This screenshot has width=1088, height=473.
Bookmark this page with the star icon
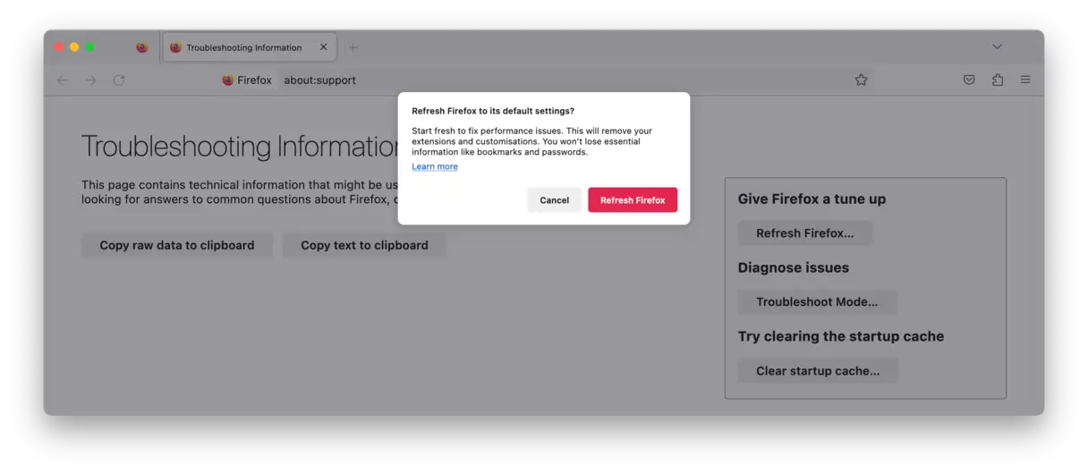pyautogui.click(x=861, y=80)
